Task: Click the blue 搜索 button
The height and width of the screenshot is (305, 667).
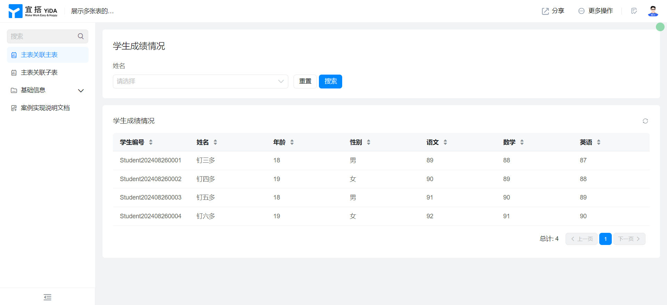Action: [330, 82]
